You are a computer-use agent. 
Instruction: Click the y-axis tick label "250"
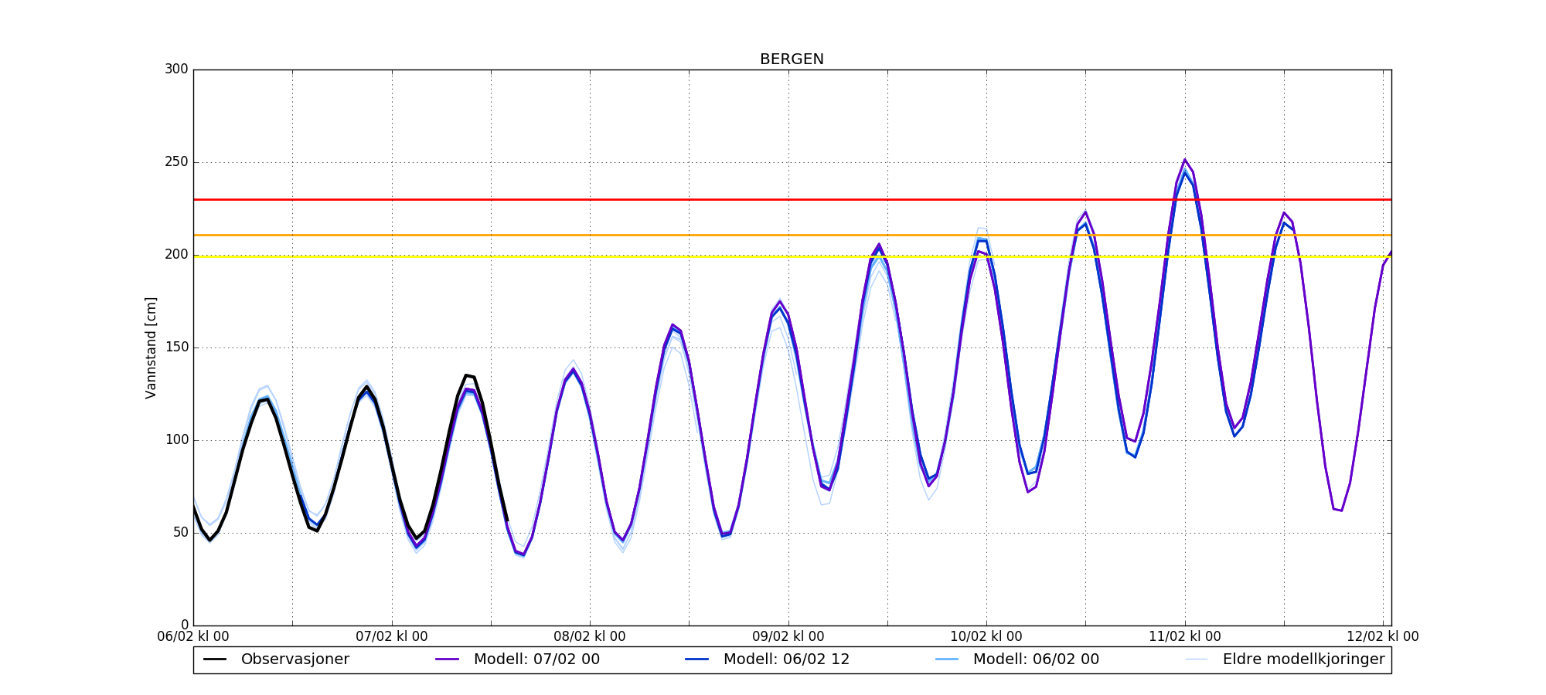pyautogui.click(x=176, y=162)
